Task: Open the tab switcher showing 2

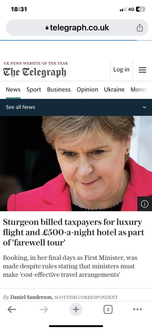Action: (108, 309)
